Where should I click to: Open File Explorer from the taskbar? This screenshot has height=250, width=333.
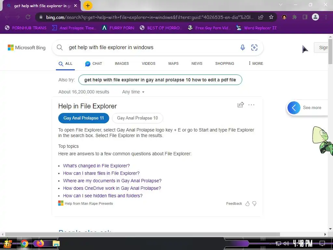click(56, 243)
